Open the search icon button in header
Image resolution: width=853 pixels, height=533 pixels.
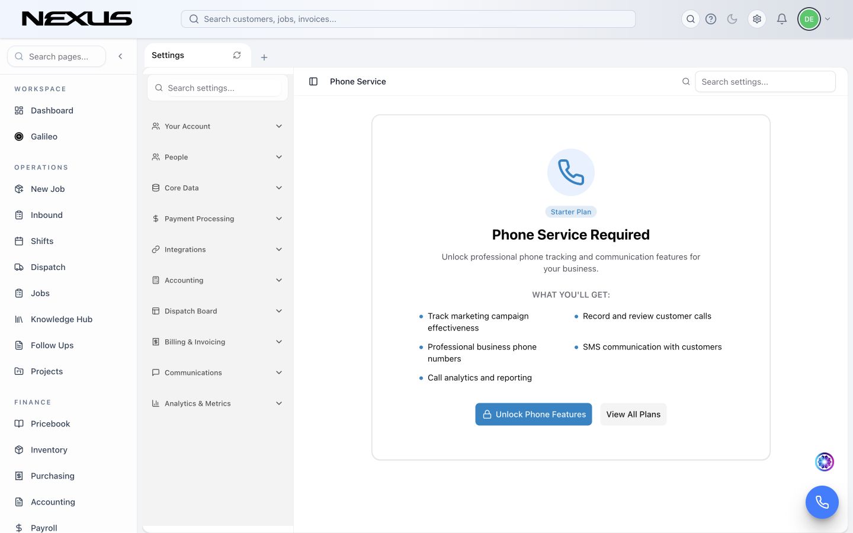691,19
